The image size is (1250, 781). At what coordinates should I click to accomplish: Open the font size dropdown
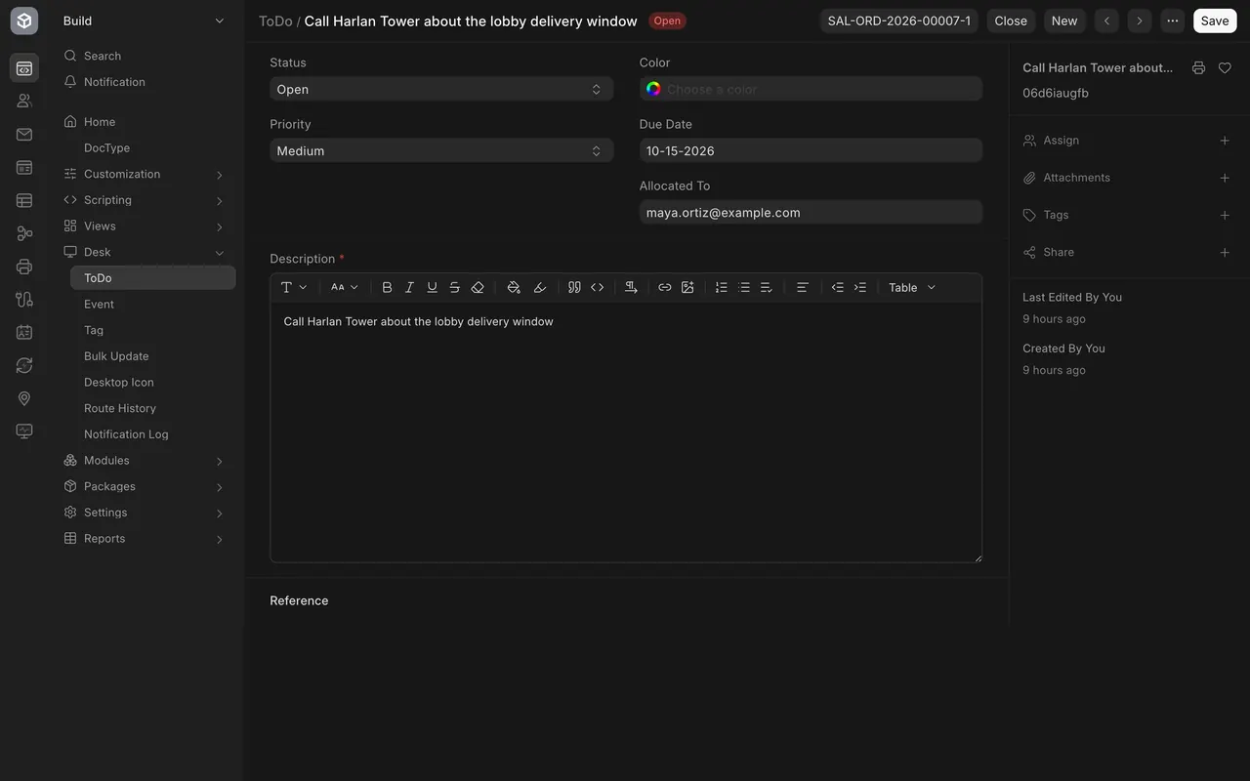point(345,288)
